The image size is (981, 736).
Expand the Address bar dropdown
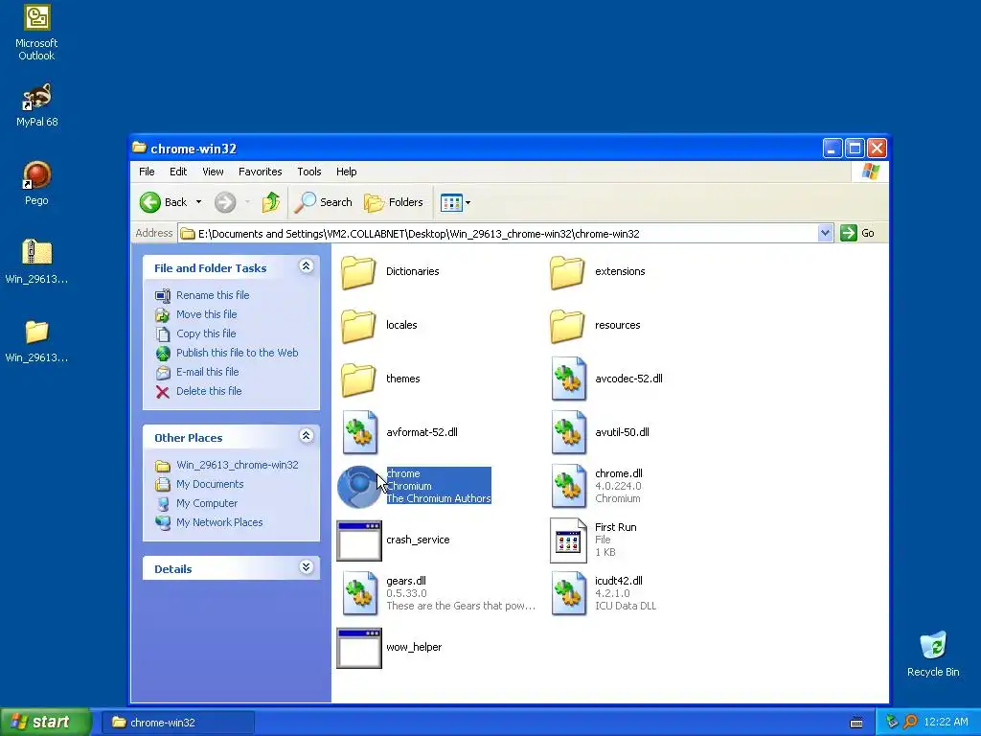tap(825, 234)
